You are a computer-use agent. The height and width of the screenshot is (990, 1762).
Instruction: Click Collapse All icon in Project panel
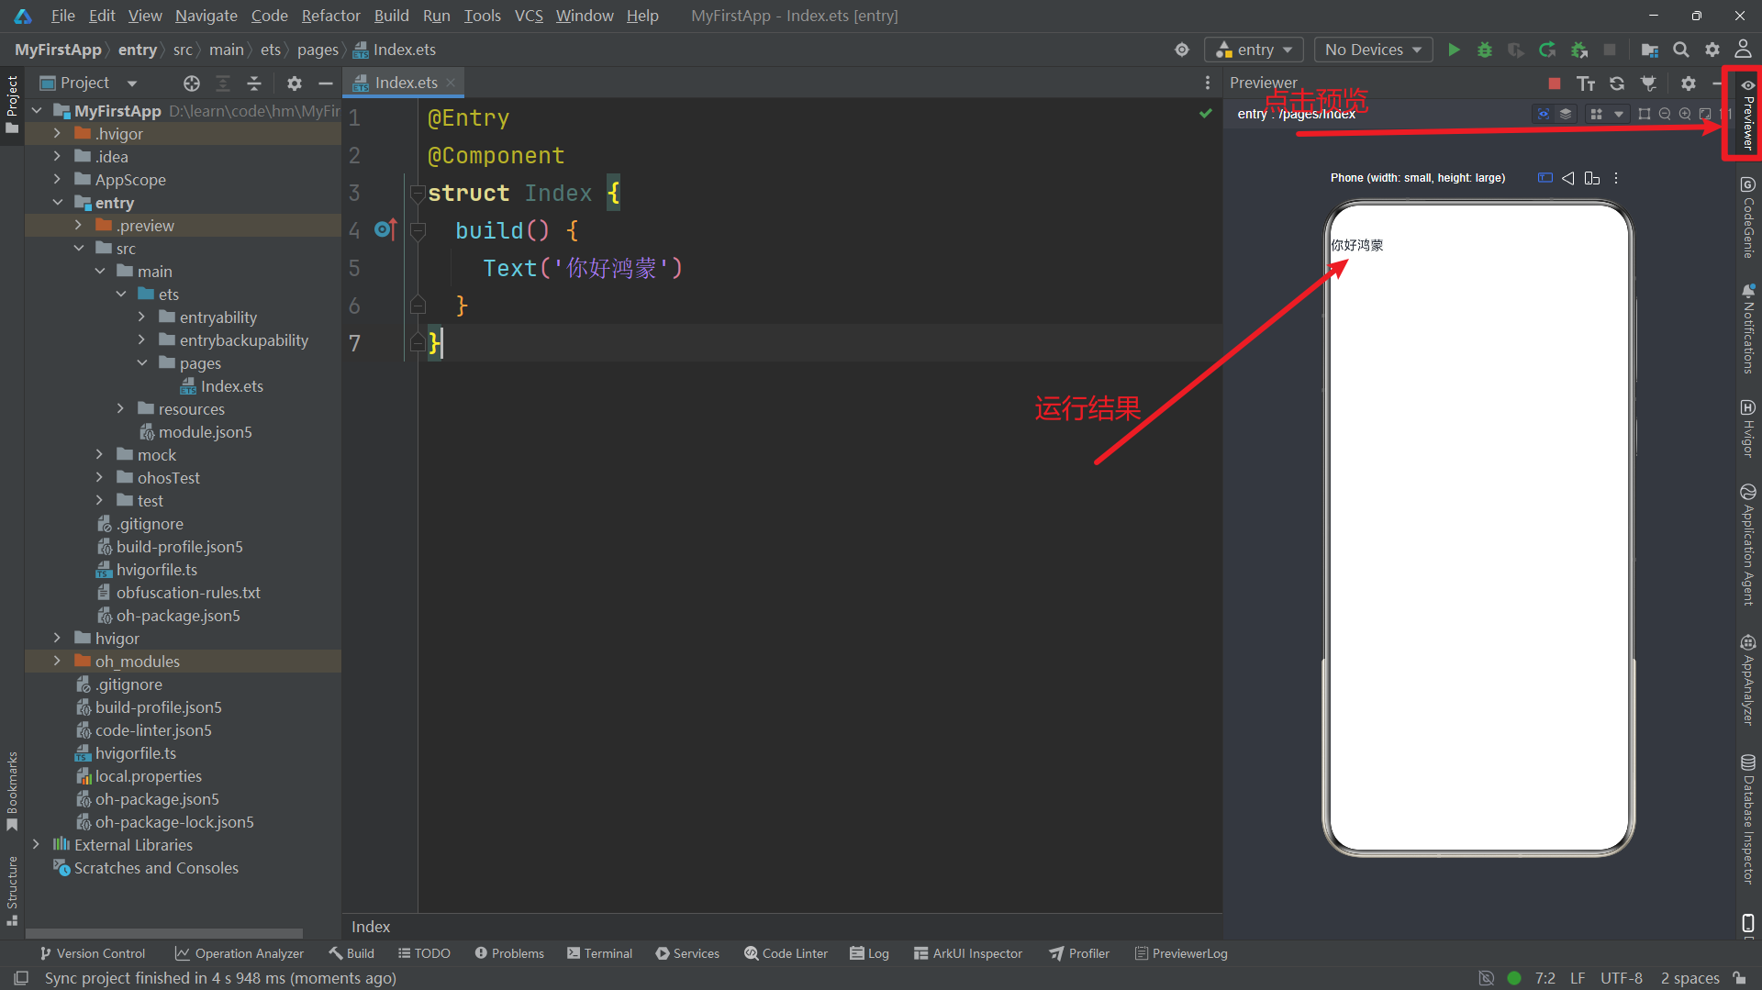254,83
